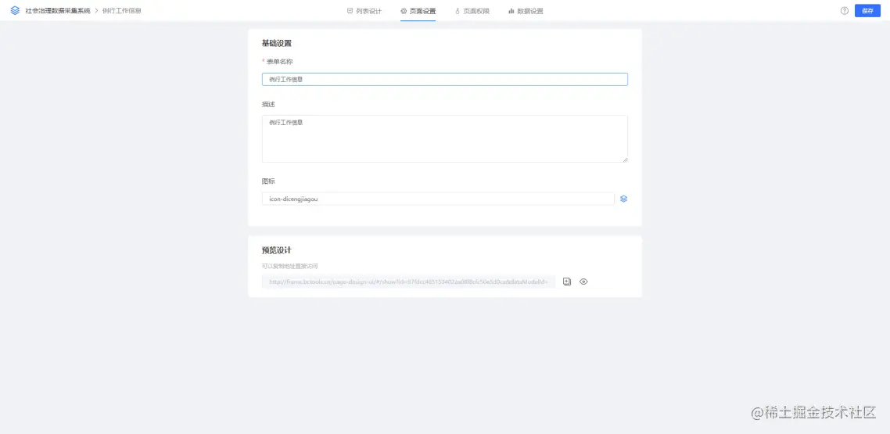Click the icon next to 列表设计 tab
The image size is (890, 434).
(x=350, y=11)
